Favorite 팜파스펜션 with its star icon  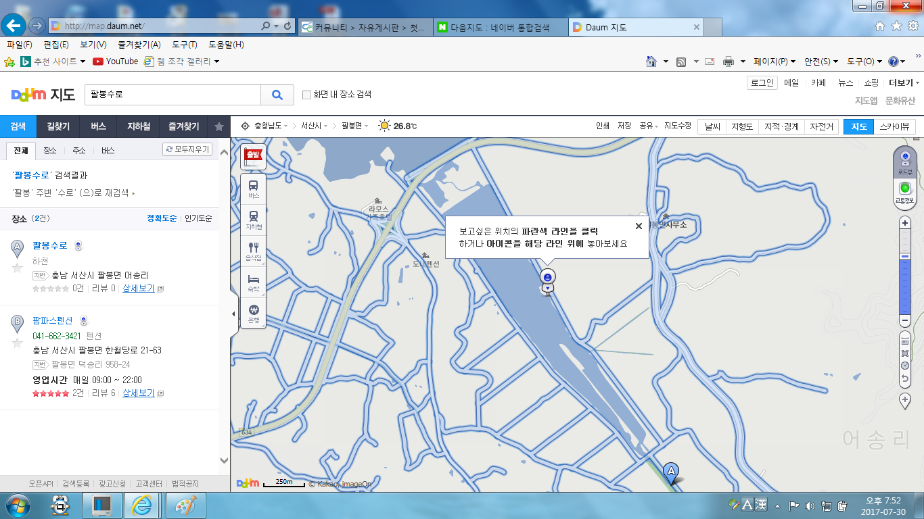(17, 343)
